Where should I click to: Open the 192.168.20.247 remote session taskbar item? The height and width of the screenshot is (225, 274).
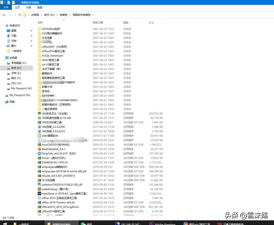coord(129,223)
